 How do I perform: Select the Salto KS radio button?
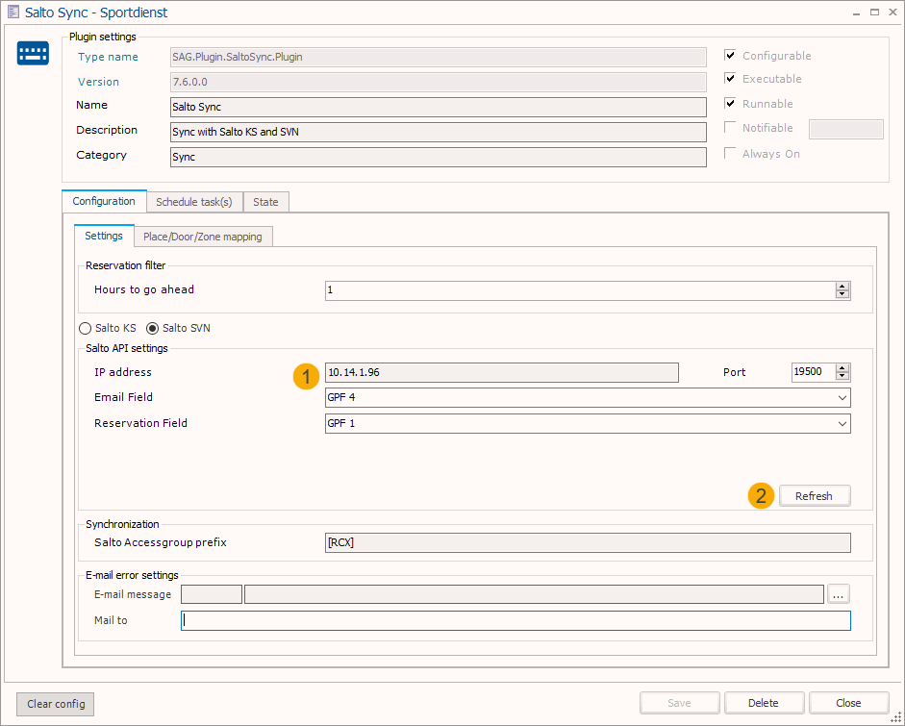point(86,328)
